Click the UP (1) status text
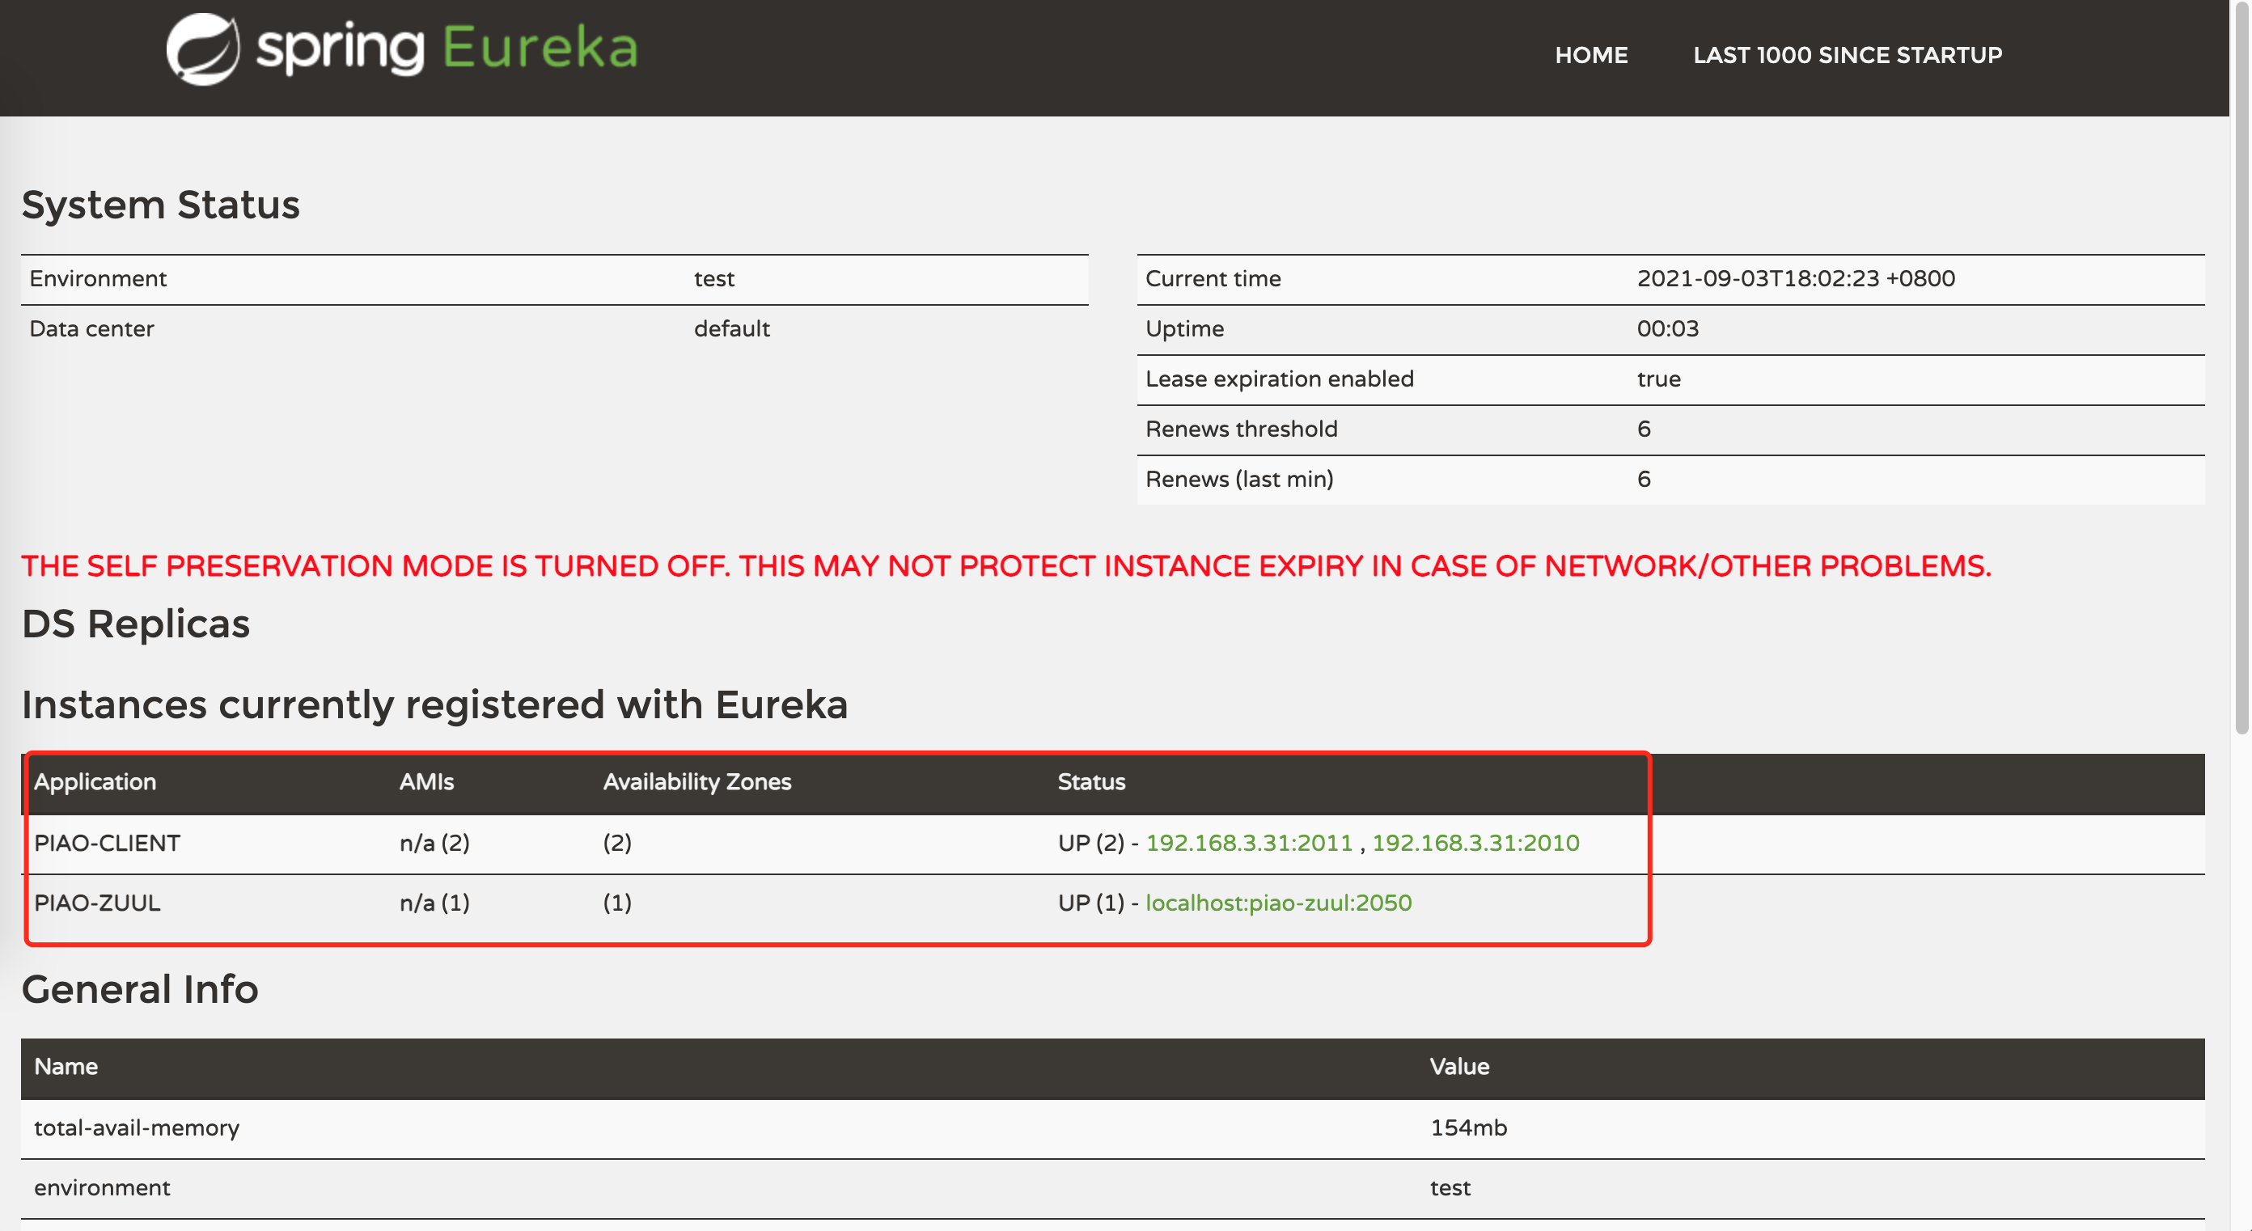 tap(1090, 903)
